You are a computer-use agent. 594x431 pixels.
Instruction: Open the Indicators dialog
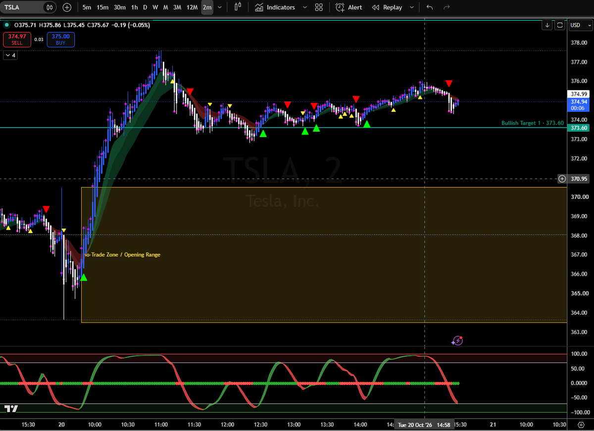tap(275, 7)
